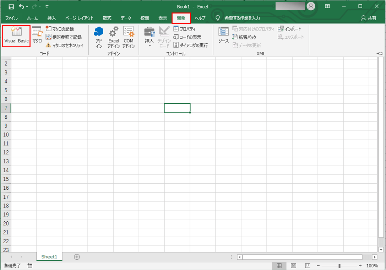Open the Visual Basic editor

pos(16,36)
